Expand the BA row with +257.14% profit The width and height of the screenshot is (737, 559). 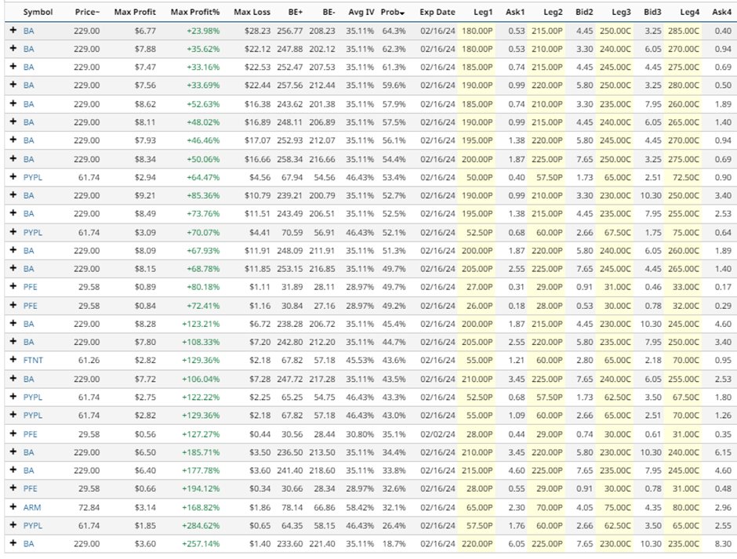point(13,543)
